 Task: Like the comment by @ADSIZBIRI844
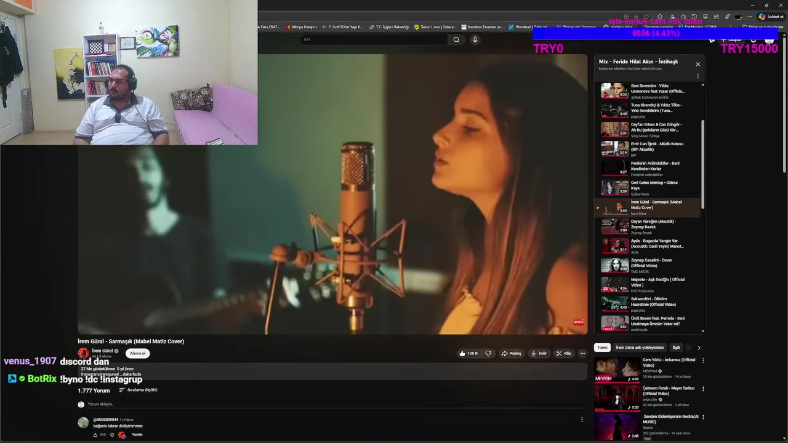95,435
